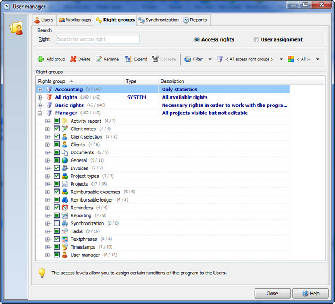Expand the Accounting rights group
Image resolution: width=335 pixels, height=304 pixels.
[x=40, y=90]
